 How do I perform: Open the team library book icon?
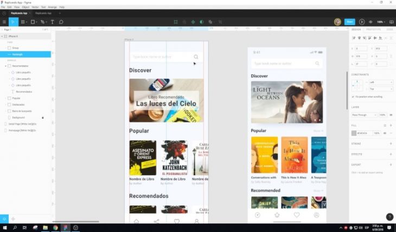pos(391,22)
